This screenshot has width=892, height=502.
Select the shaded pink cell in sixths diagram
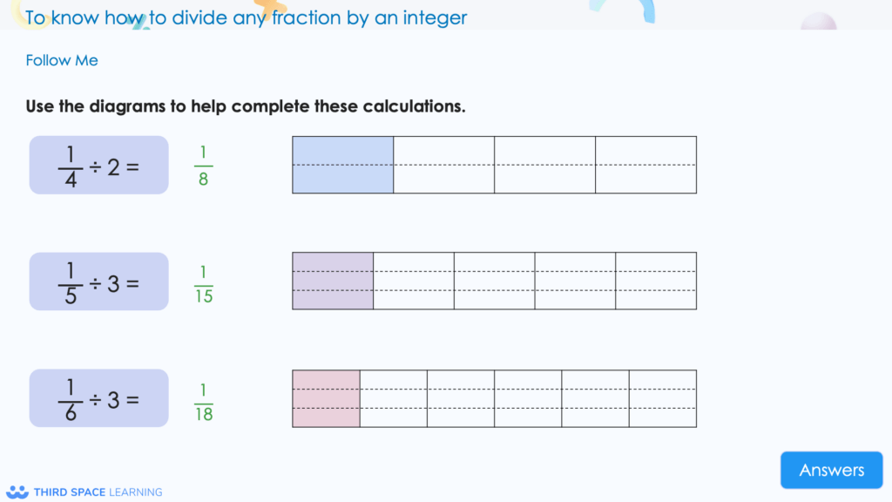click(325, 398)
